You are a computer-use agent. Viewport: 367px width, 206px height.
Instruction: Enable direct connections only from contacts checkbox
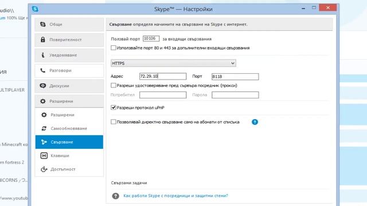coord(114,122)
